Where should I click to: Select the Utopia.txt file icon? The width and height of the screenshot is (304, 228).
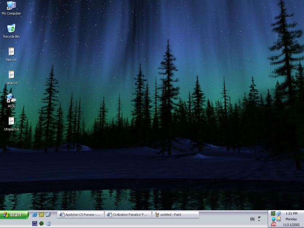(x=11, y=121)
